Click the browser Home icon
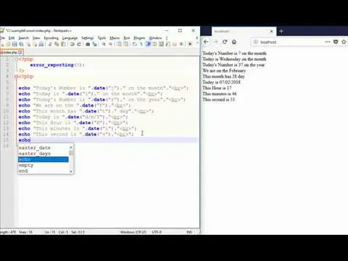Screen dimensions: 348x261 [x=234, y=42]
